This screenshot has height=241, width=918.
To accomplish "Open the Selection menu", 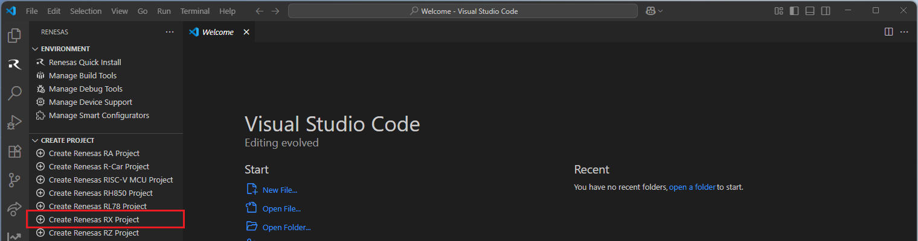I will pyautogui.click(x=86, y=11).
